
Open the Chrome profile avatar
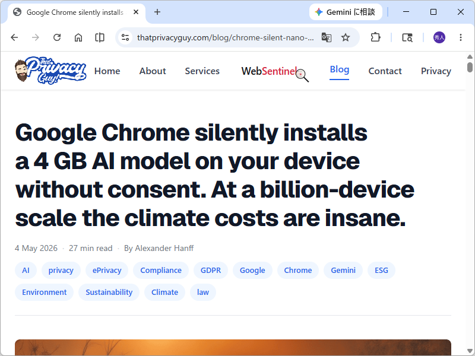[439, 37]
